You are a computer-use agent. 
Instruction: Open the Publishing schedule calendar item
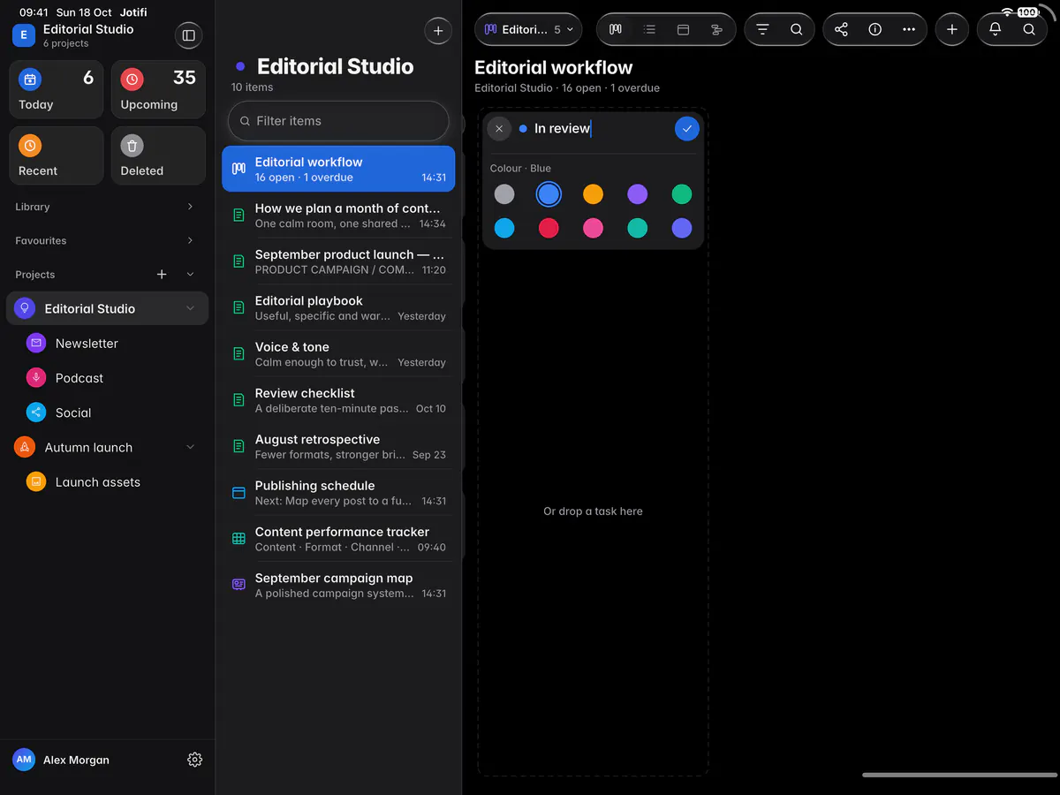click(338, 493)
